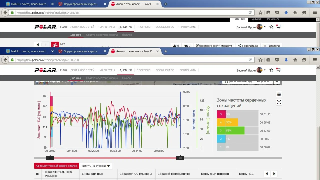
Task: Click the back window's address bar URL field
Action: (131, 12)
